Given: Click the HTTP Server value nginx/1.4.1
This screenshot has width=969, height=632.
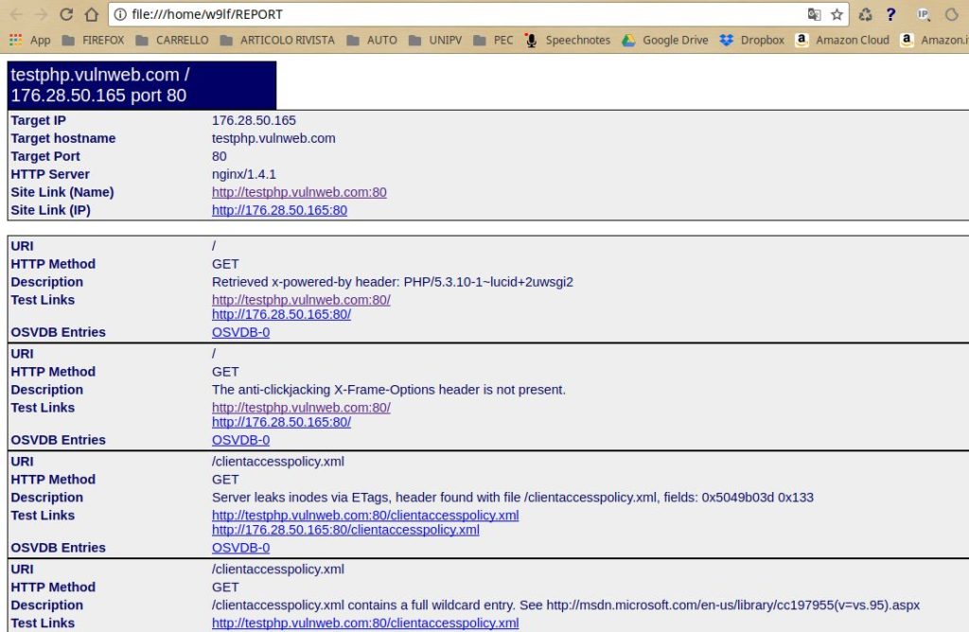Looking at the screenshot, I should coord(244,174).
